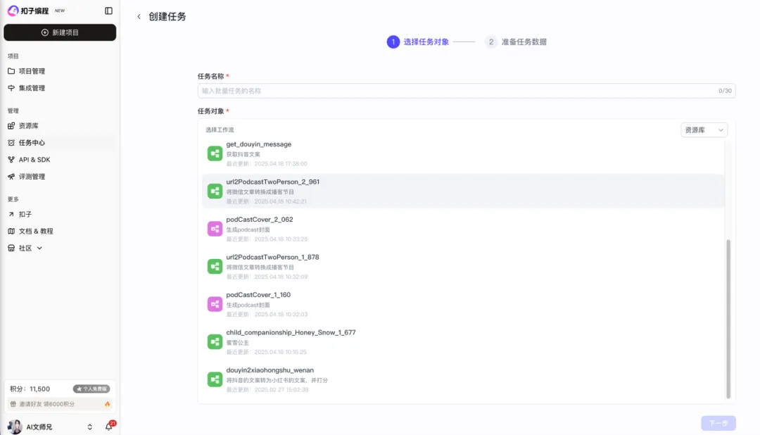This screenshot has width=760, height=435.
Task: Open the notifications bell
Action: [x=108, y=427]
